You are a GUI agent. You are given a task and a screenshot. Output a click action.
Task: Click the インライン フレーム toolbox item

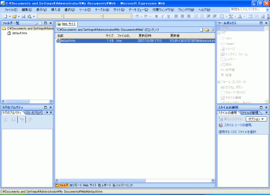[x=234, y=54]
